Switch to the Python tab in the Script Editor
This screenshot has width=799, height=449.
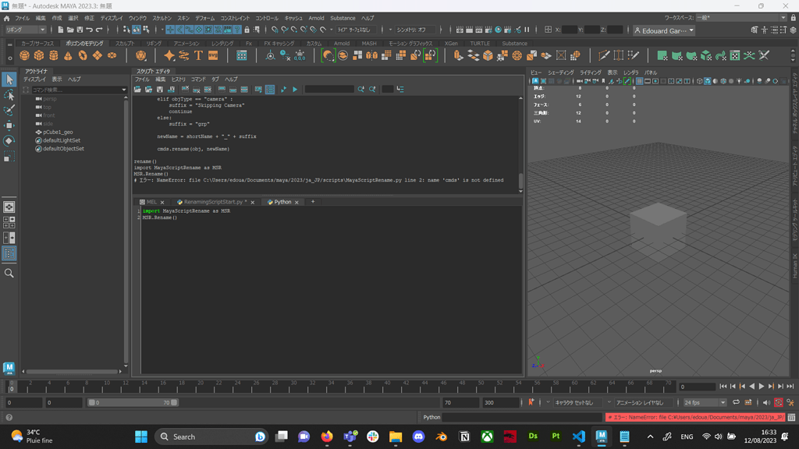click(281, 201)
